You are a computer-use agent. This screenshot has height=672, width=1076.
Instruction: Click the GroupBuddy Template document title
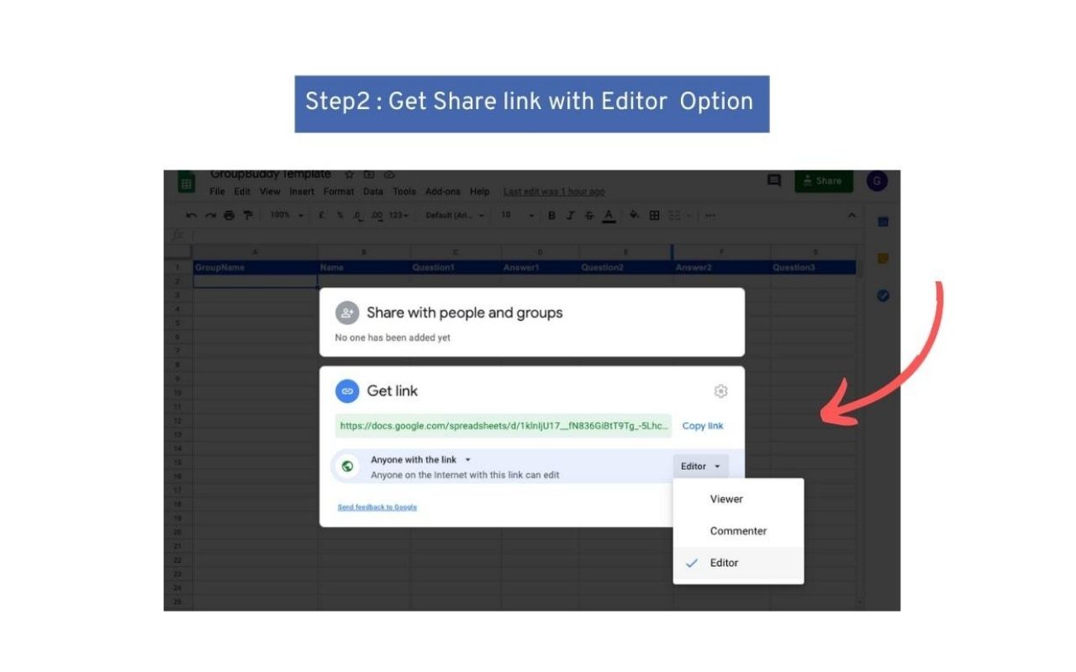(x=271, y=174)
